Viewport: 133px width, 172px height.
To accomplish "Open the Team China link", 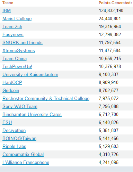I will [x=15, y=59].
